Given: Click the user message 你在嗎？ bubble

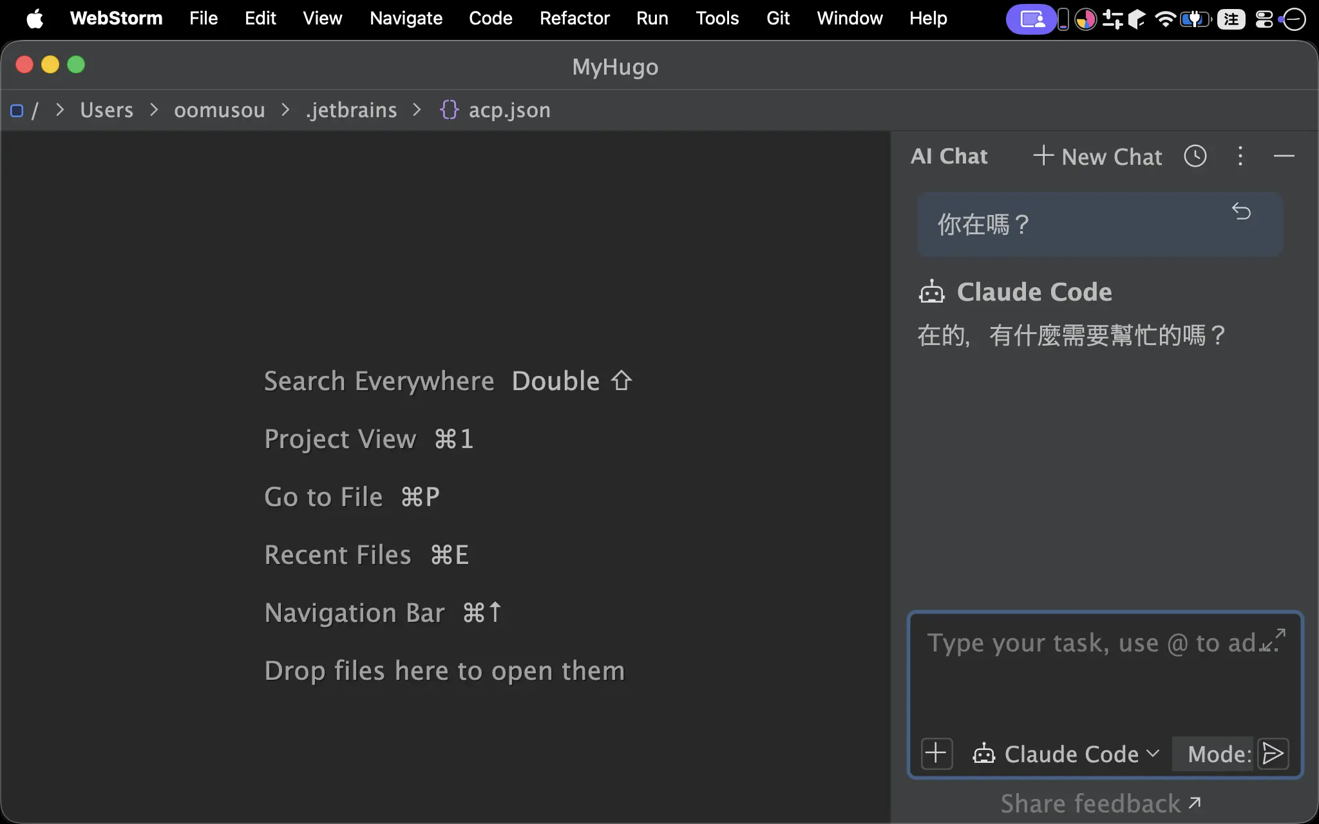Looking at the screenshot, I should click(1100, 224).
